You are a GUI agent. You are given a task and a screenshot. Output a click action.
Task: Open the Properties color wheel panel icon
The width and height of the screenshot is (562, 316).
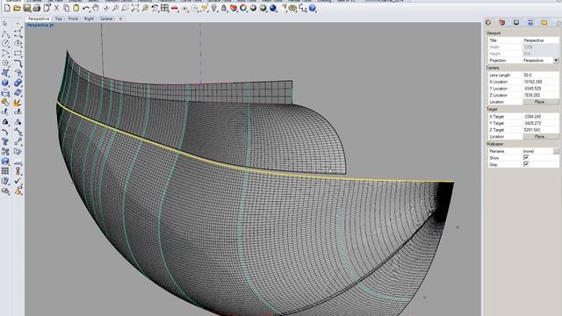pyautogui.click(x=488, y=22)
